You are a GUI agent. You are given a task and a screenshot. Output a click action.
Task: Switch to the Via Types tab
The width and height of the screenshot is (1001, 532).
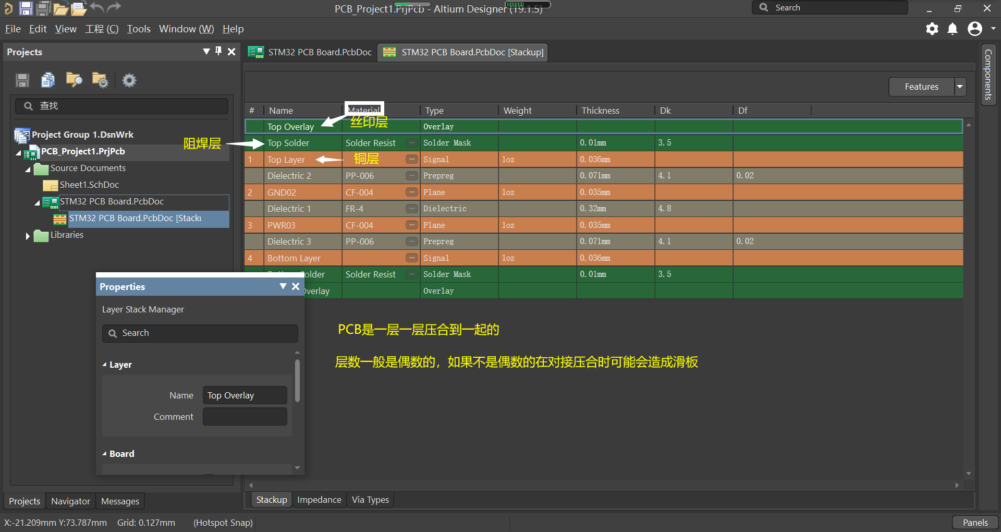coord(370,500)
